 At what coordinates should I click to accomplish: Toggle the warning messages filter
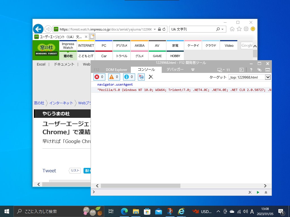pyautogui.click(x=114, y=77)
